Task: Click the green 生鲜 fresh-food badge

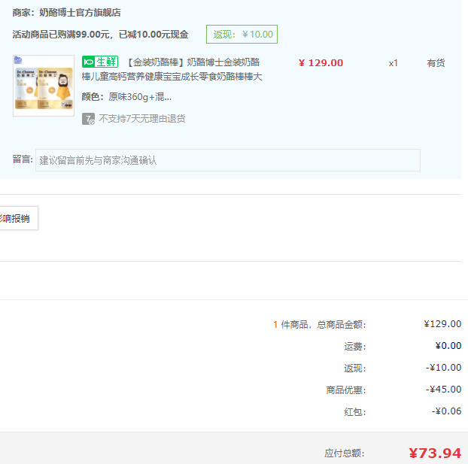Action: (100, 62)
